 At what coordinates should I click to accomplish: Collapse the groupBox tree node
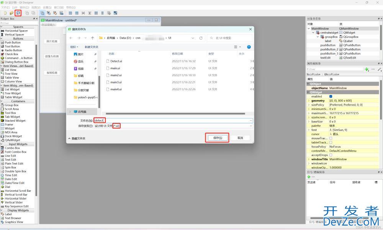tap(318, 37)
